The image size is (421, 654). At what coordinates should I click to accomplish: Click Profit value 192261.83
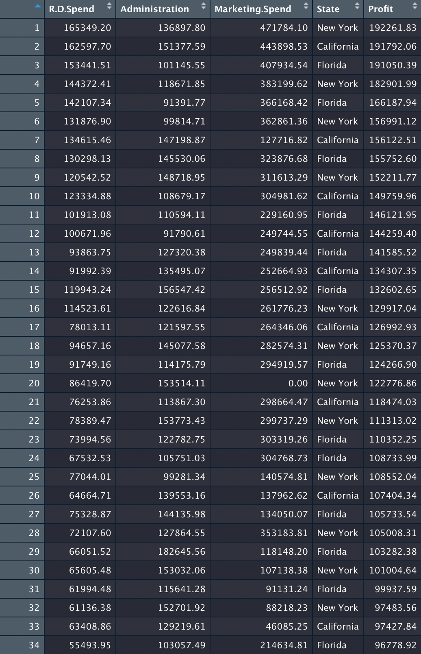pyautogui.click(x=393, y=28)
